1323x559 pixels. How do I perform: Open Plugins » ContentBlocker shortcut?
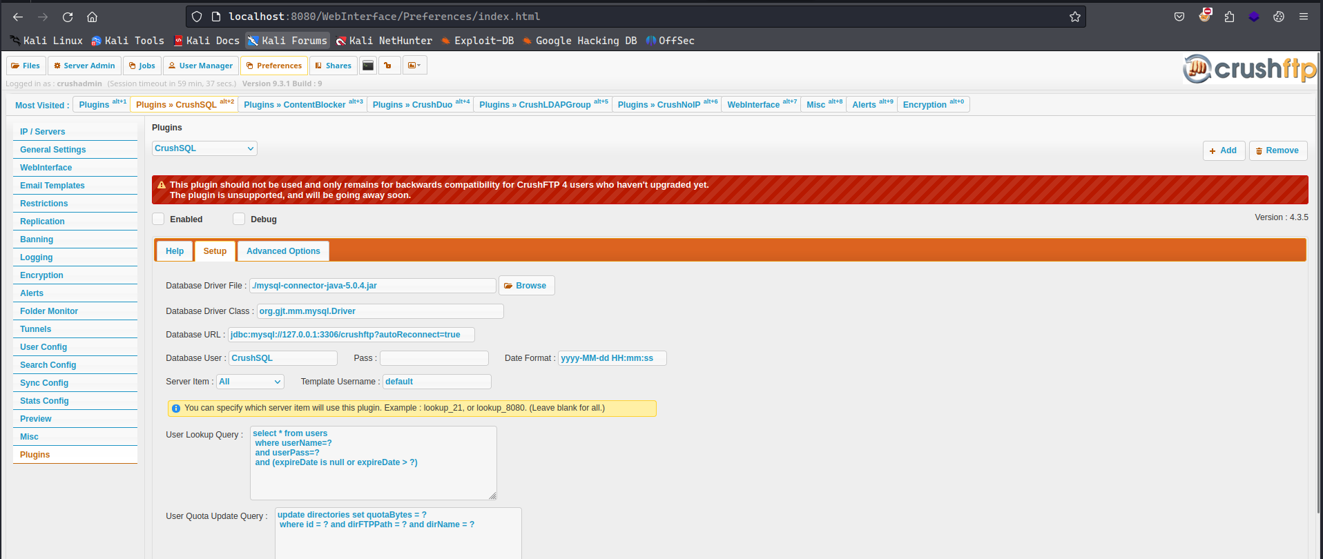pyautogui.click(x=302, y=104)
